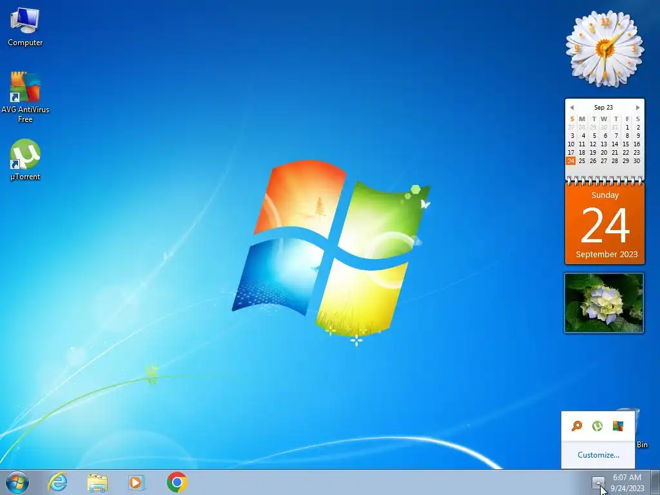Click the AVG icon in tray popup
Viewport: 660px width, 495px height.
point(618,426)
